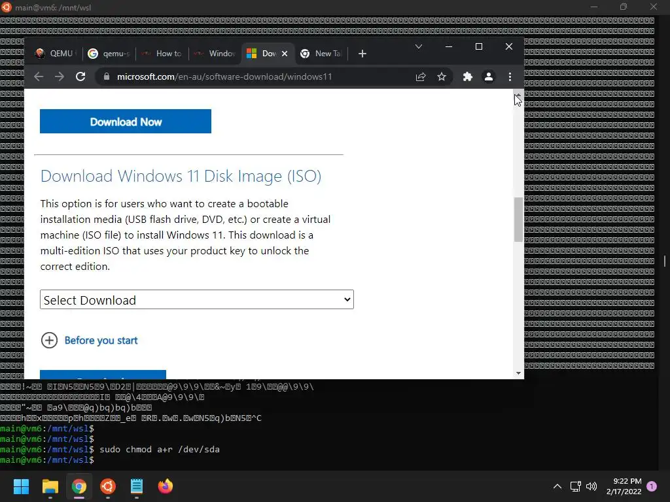Open the network icon in system tray
670x502 pixels.
point(576,486)
